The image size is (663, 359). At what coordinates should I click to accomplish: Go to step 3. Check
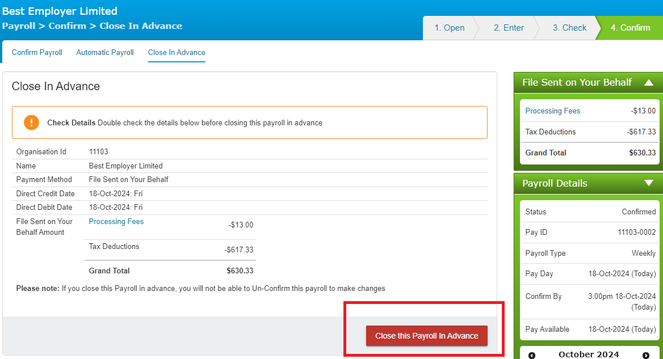[x=569, y=28]
